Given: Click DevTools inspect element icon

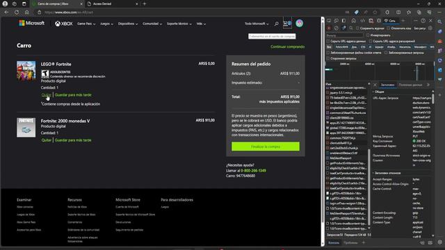Looking at the screenshot, I should coord(329,21).
